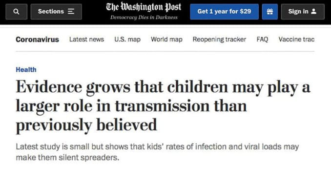Viewport: 331px width, 186px height.
Task: Click the search magnifier icon
Action: [16, 12]
